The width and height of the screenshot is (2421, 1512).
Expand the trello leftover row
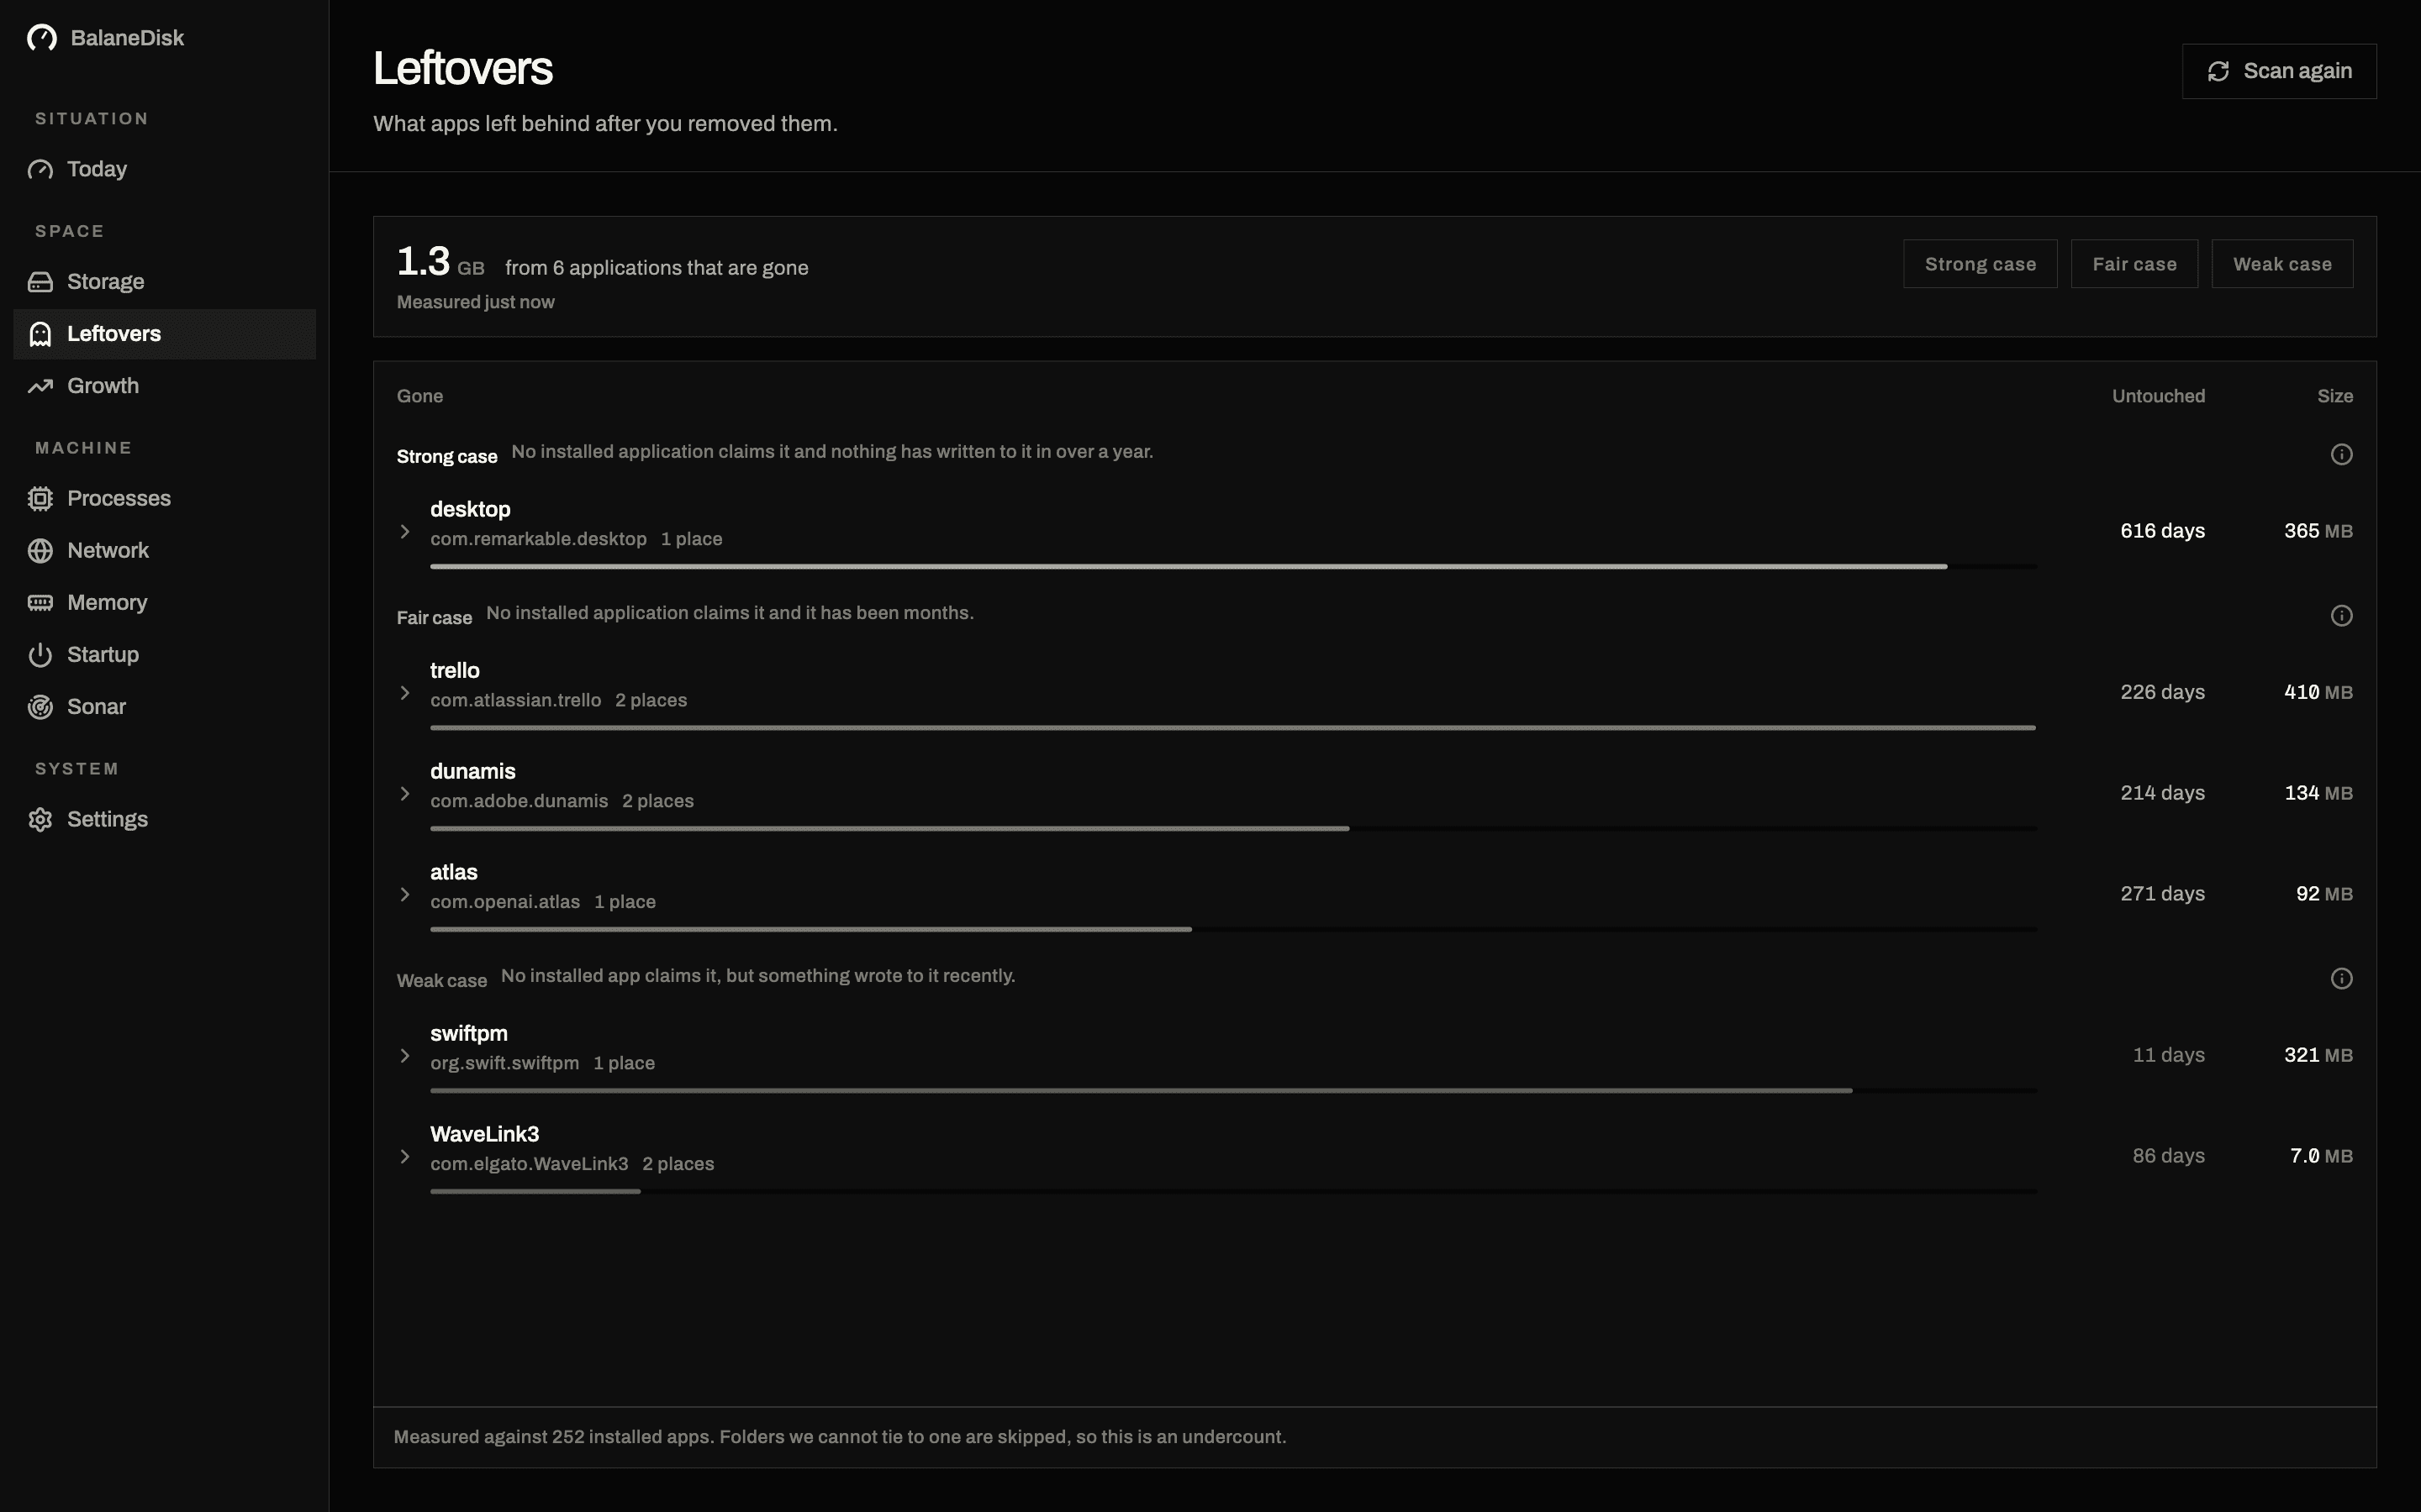coord(405,693)
